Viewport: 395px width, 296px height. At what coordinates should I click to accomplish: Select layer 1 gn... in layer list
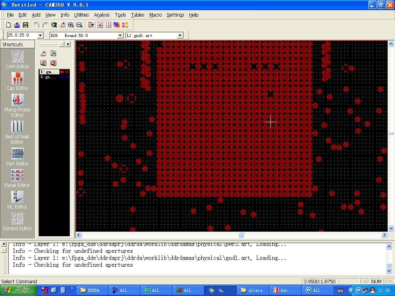49,72
